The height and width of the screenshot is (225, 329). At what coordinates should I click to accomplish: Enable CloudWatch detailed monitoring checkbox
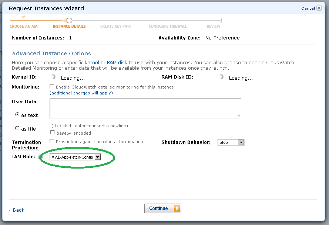click(52, 87)
